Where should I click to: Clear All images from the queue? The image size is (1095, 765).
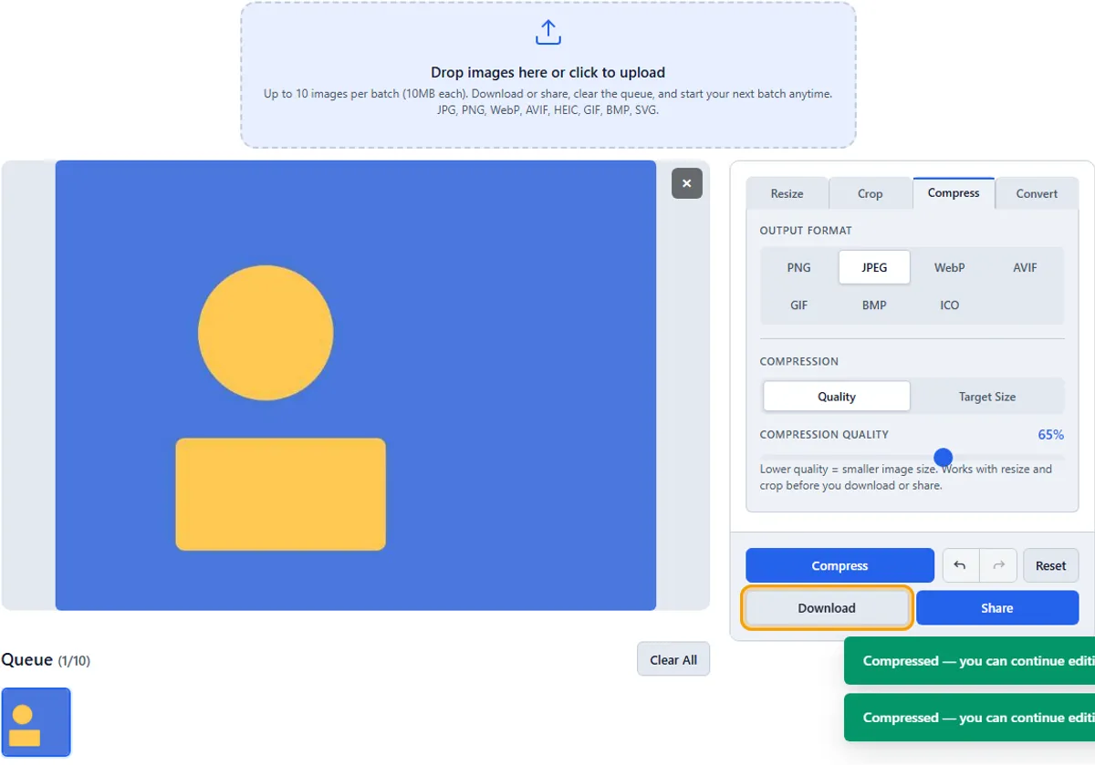tap(673, 660)
